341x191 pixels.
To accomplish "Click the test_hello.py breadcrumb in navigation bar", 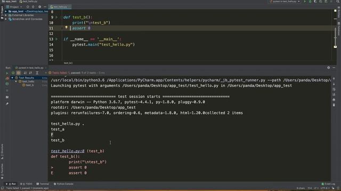I will click(x=28, y=2).
